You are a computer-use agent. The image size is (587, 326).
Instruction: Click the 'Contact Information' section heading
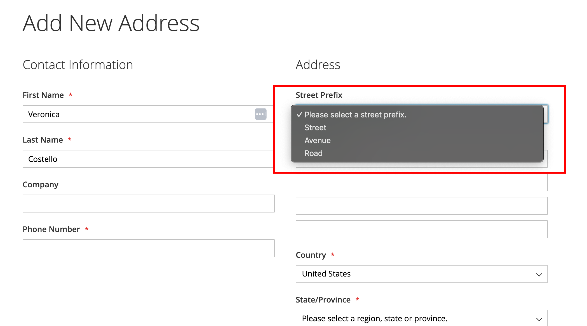pos(78,65)
